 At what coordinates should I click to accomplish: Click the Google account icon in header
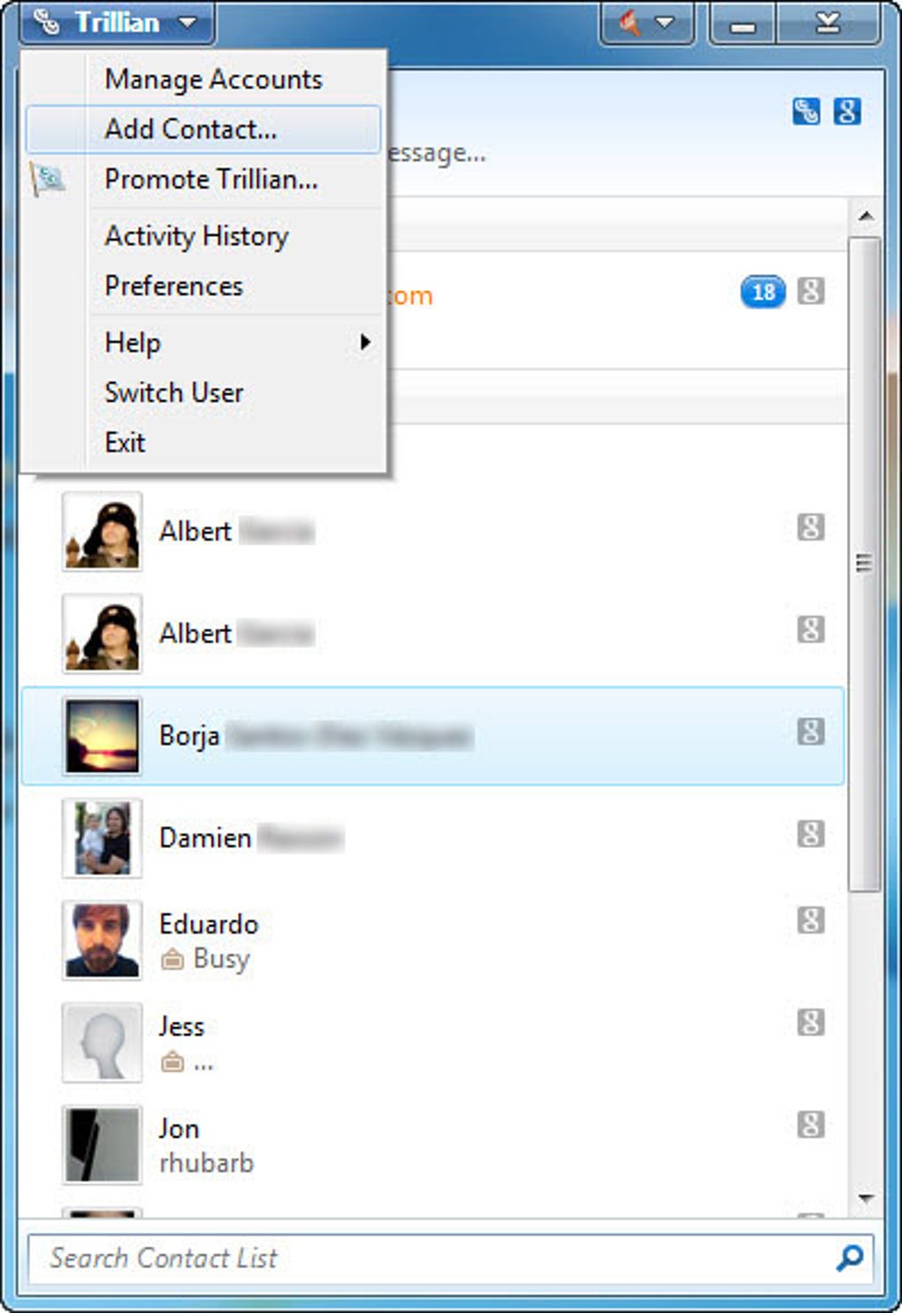tap(847, 112)
